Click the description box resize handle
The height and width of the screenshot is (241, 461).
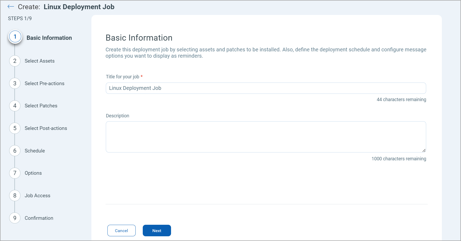424,150
